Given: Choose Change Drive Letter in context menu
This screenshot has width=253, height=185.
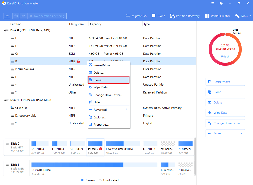Looking at the screenshot, I should point(108,95).
